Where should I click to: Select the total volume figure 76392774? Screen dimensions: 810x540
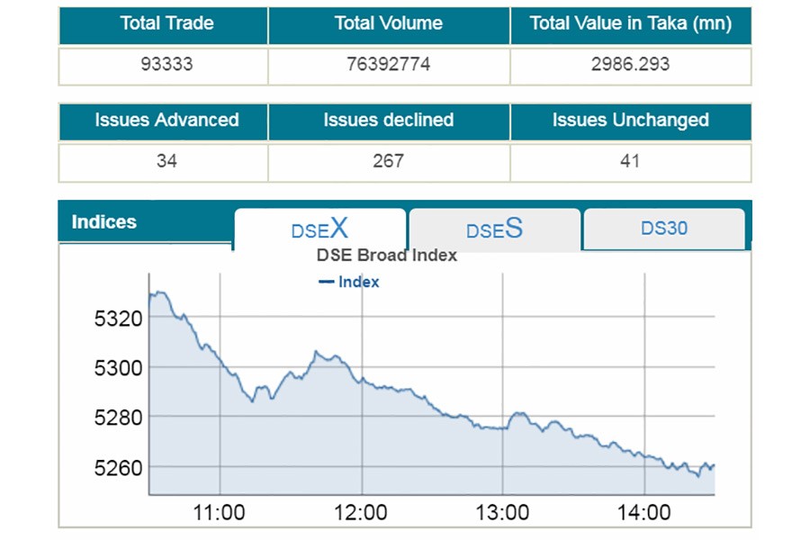tap(389, 65)
